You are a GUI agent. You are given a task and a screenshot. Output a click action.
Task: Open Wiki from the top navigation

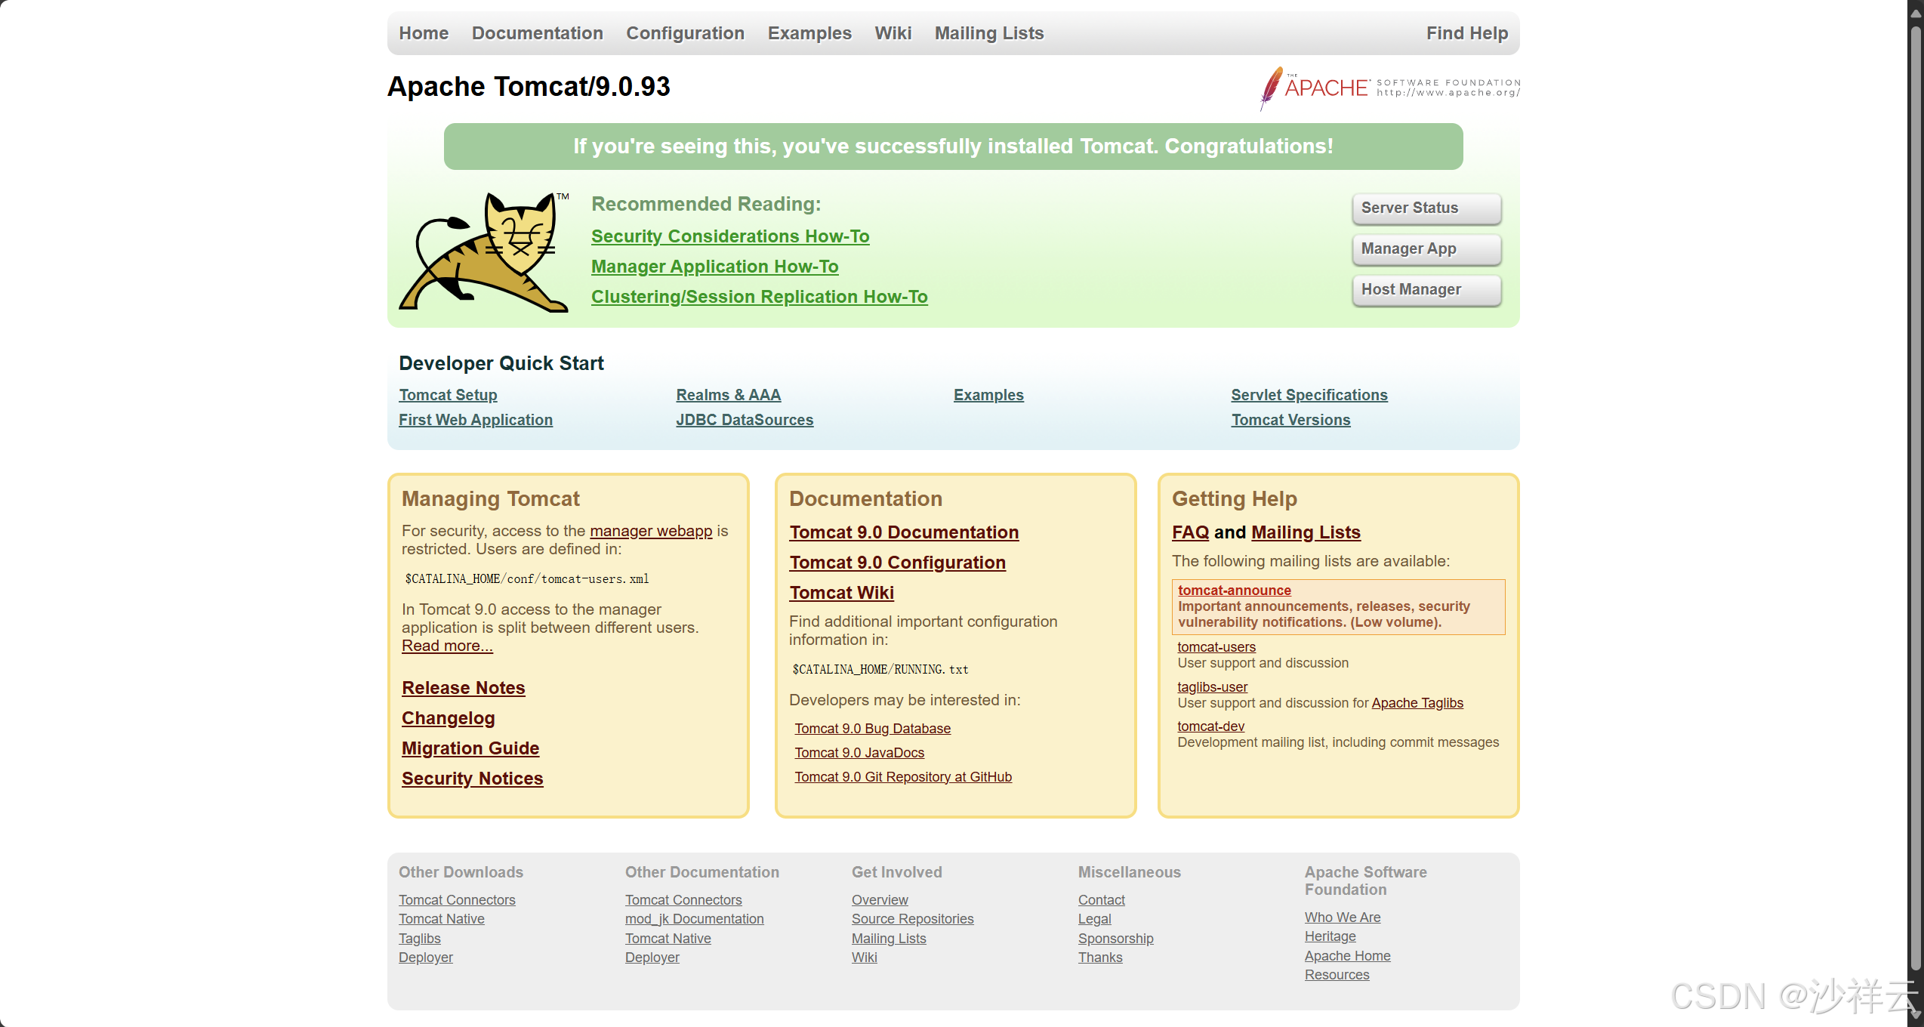893,33
